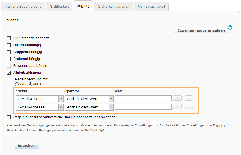Click the first row Wert input field
Viewport: 241px width, 155px height.
[143, 98]
